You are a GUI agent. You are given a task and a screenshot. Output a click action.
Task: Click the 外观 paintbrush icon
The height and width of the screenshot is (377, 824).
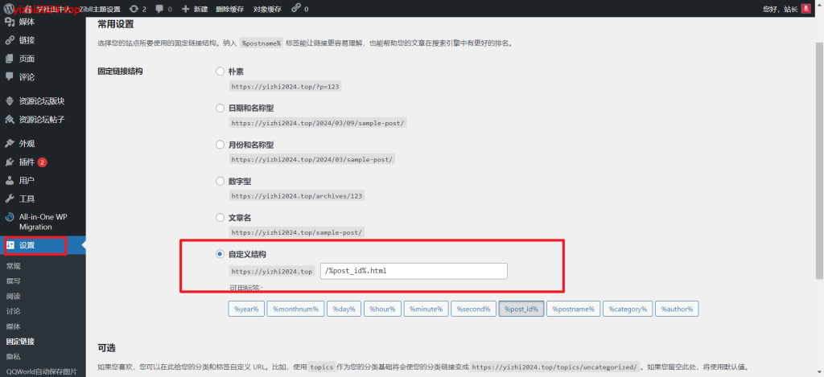coord(10,143)
